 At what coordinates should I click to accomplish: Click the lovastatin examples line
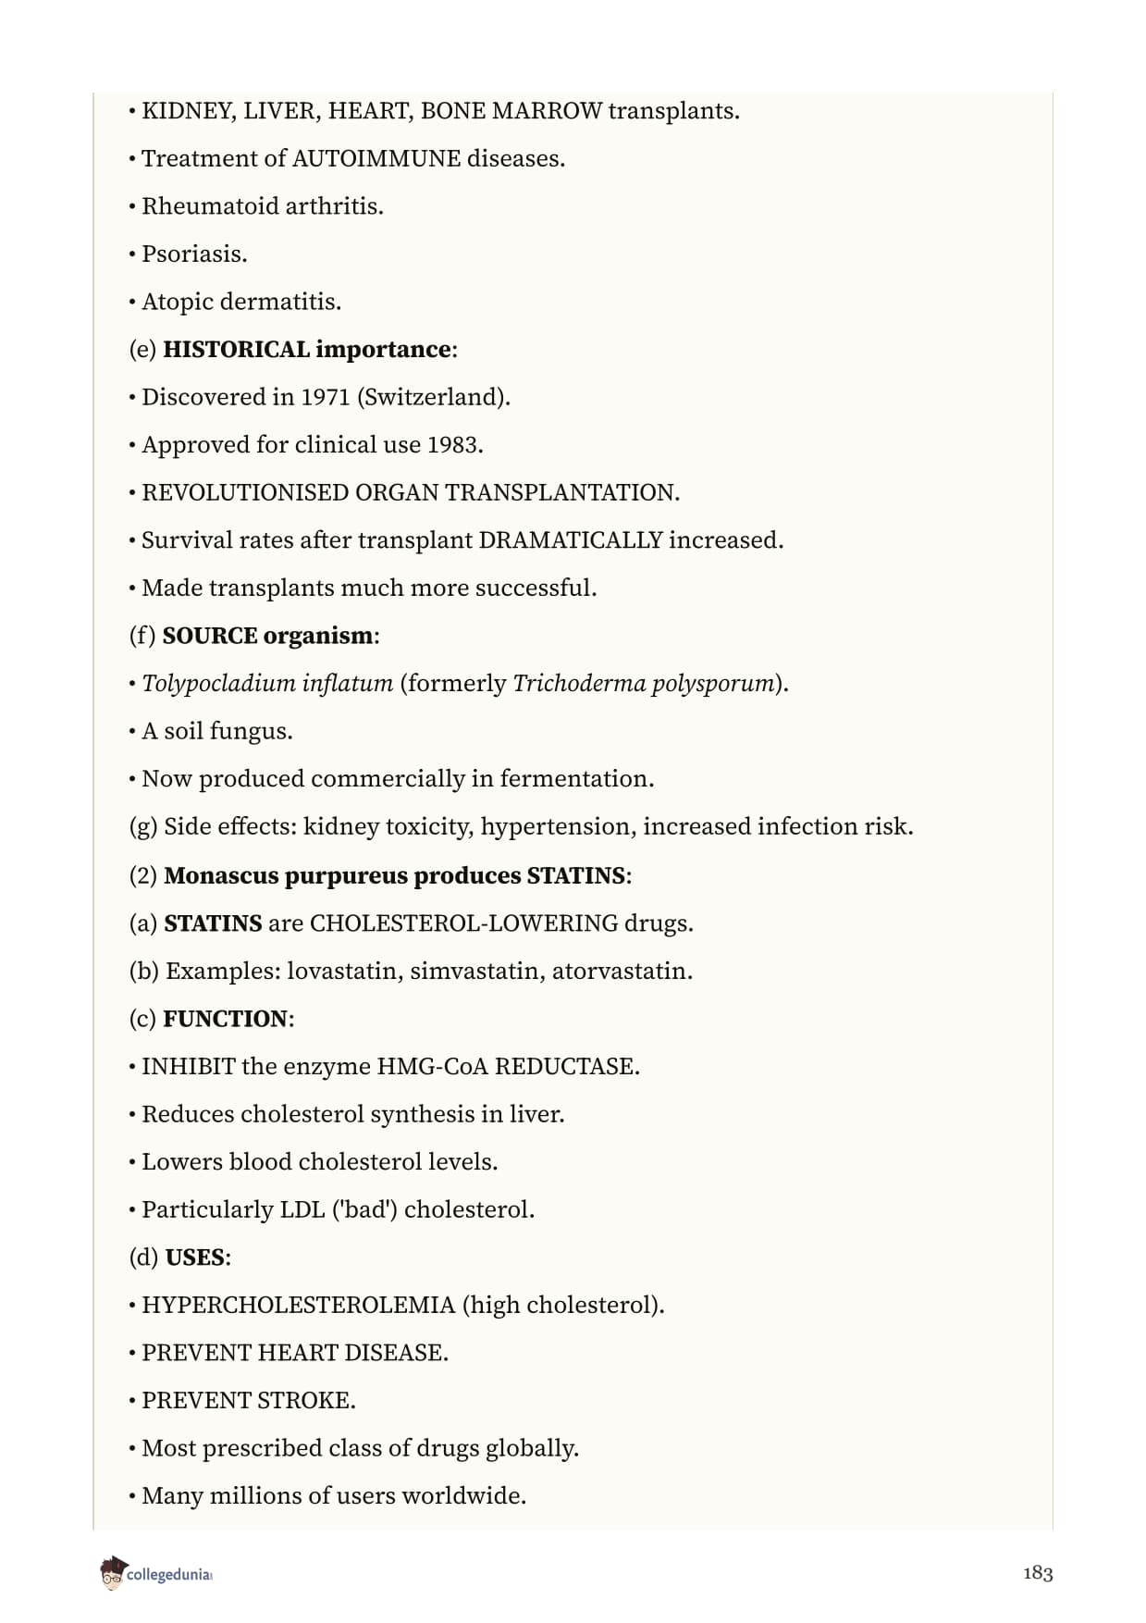411,972
